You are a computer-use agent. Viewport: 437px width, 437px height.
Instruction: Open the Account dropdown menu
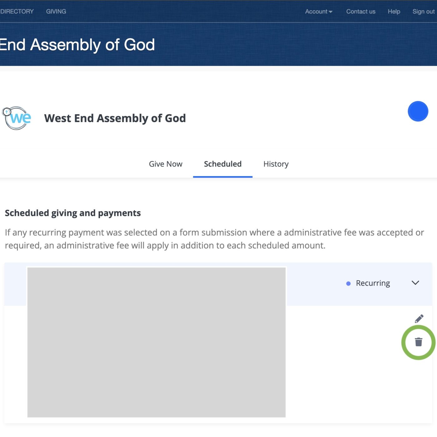click(x=318, y=12)
